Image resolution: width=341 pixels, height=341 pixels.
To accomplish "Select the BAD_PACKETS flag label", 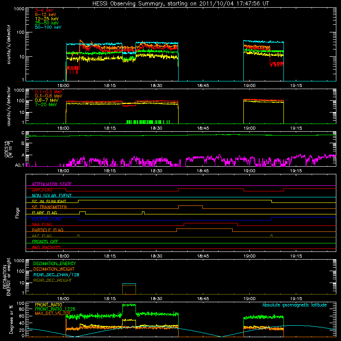I will 46,247.
